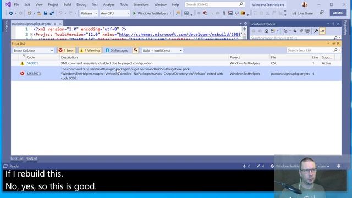Open the Toolbox side panel
The width and height of the screenshot is (352, 198).
[x=7, y=26]
